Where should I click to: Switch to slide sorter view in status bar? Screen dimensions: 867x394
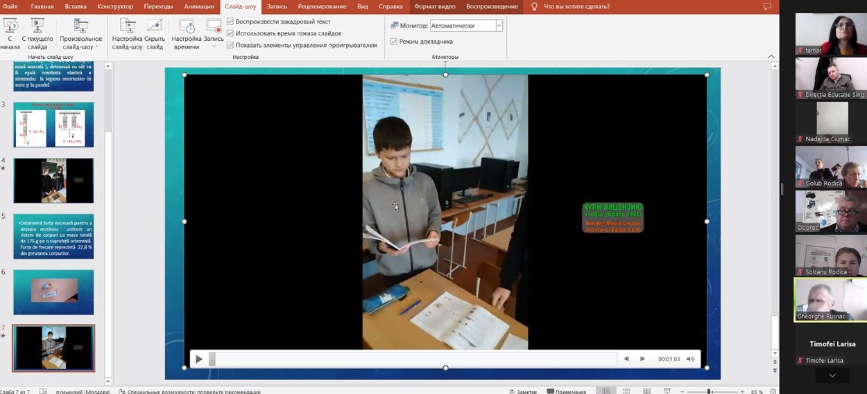(626, 391)
